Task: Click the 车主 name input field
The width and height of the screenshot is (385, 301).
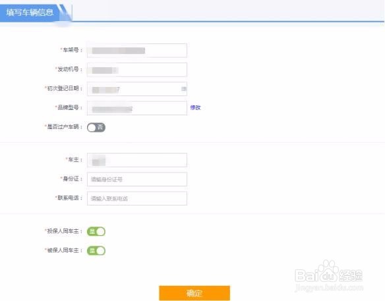Action: coord(137,160)
